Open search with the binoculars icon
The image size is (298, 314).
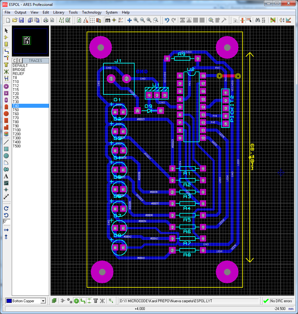(x=257, y=20)
